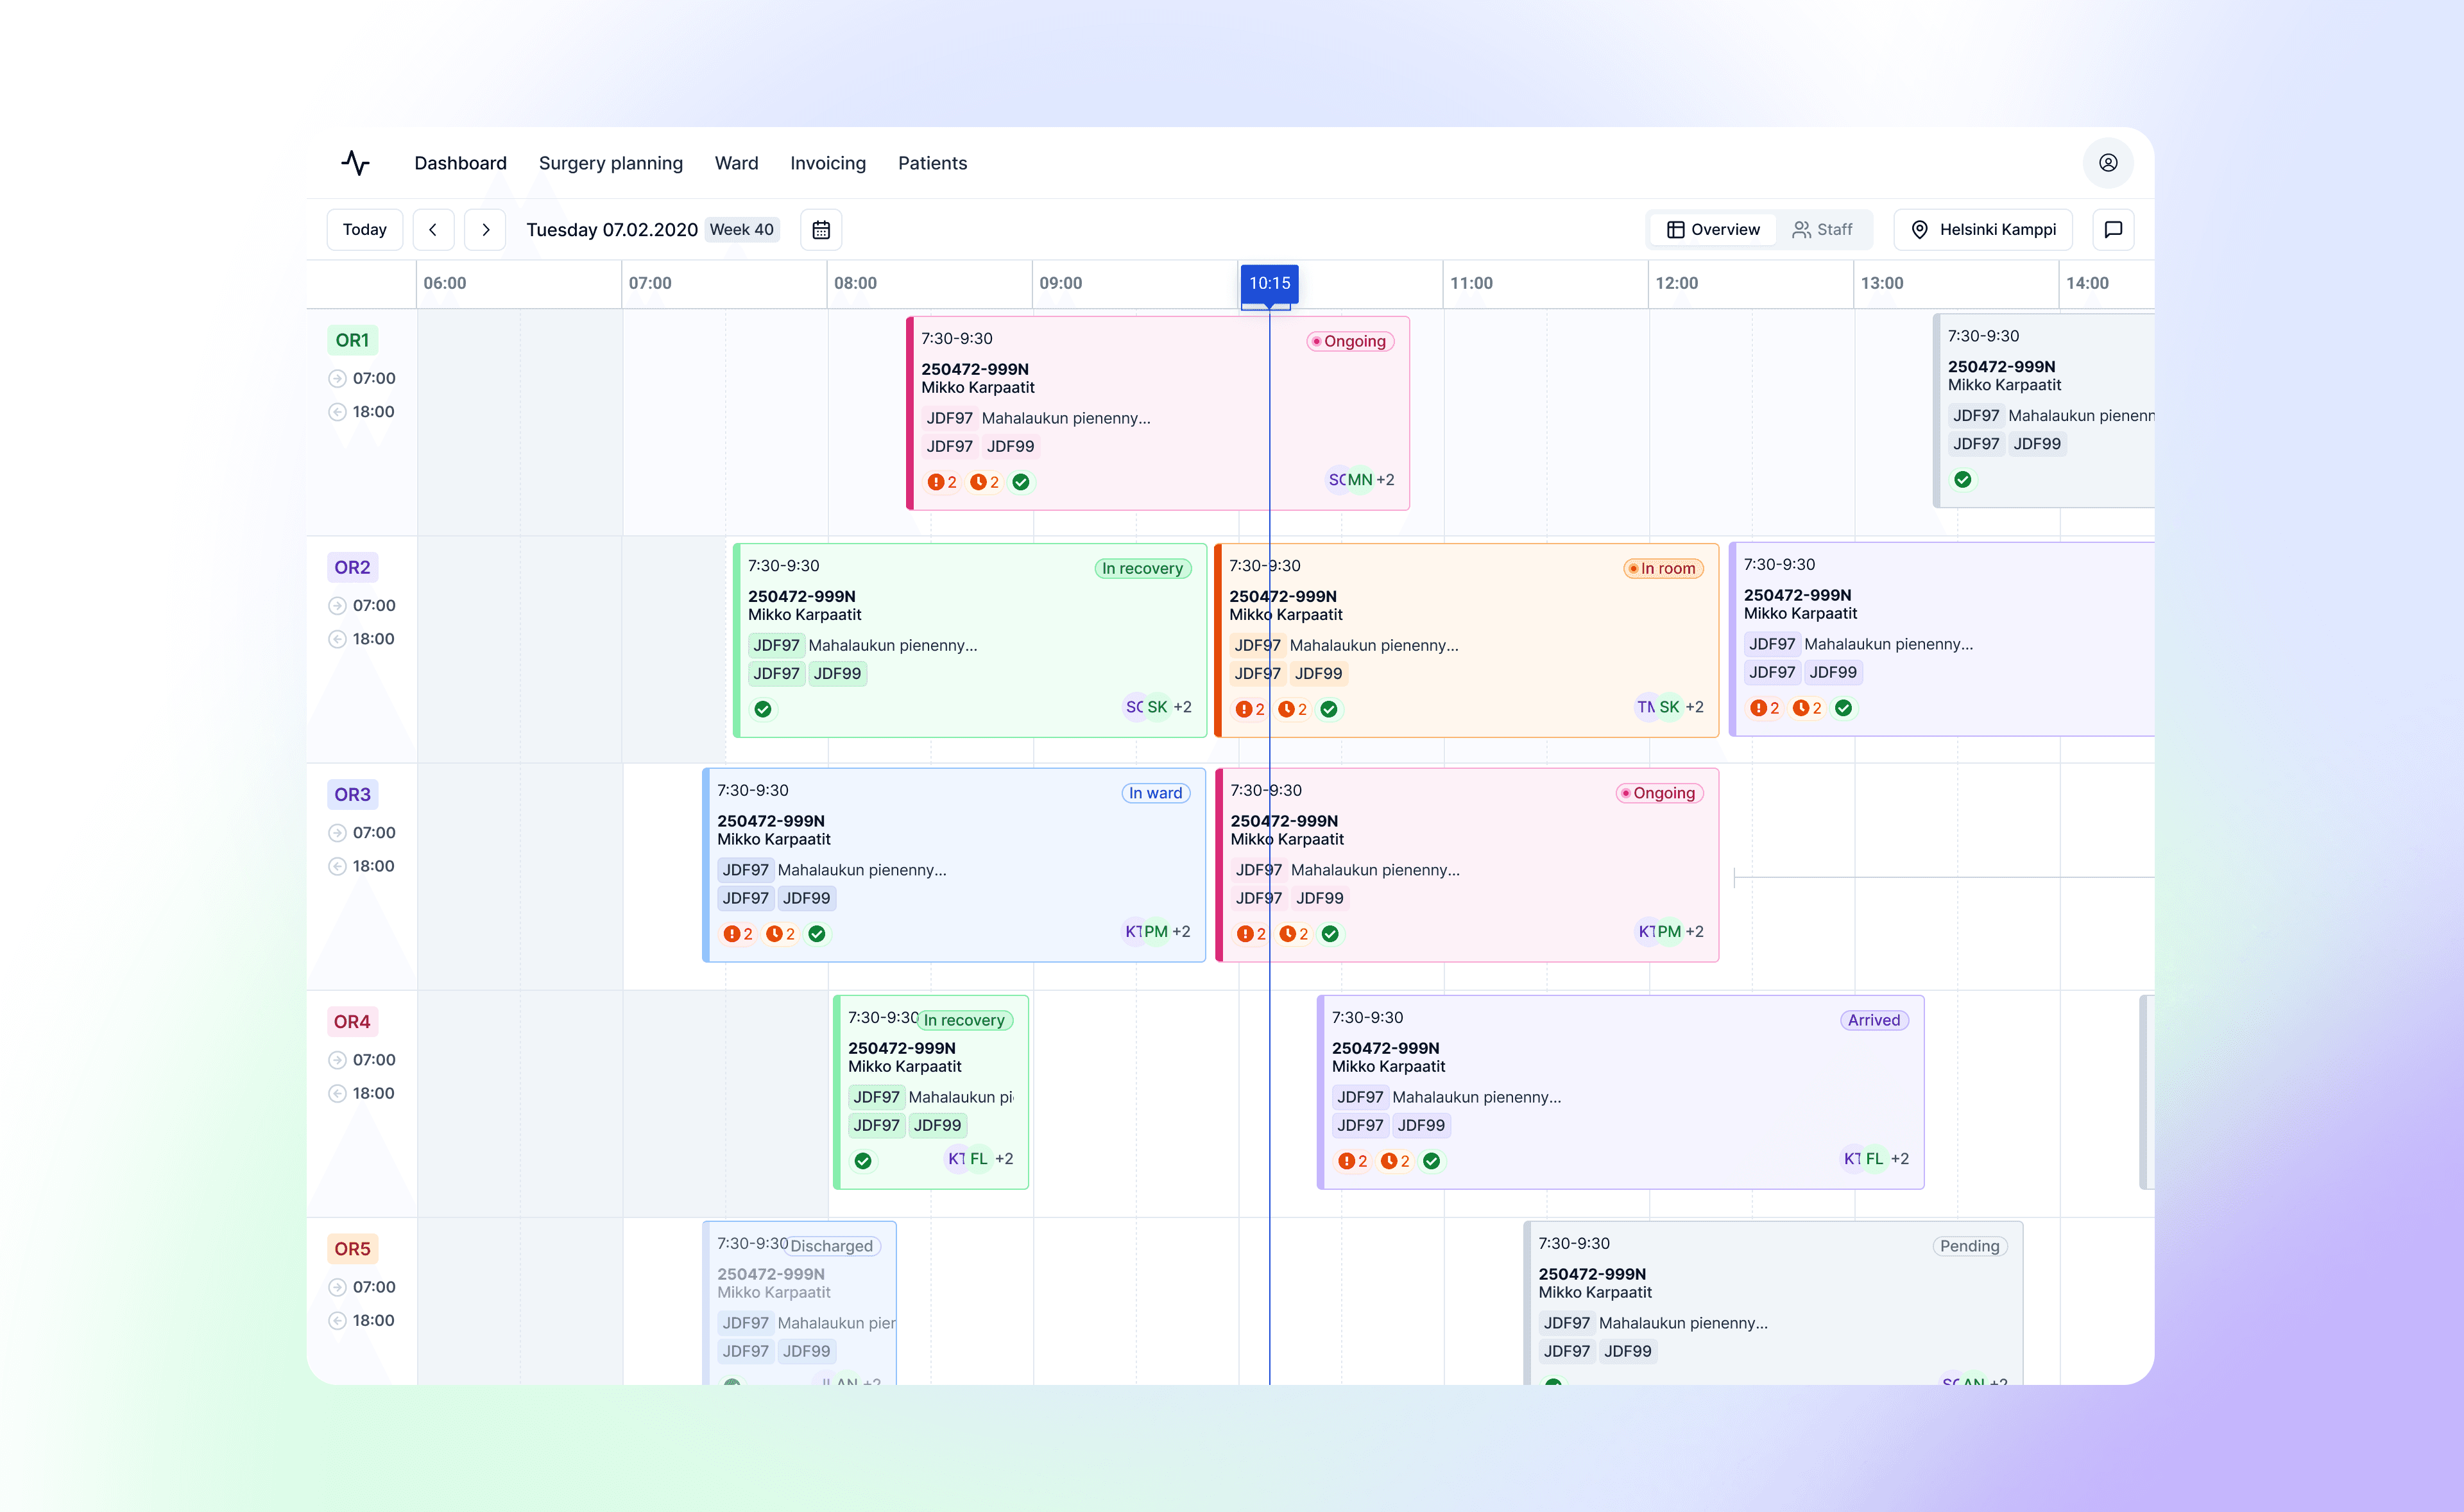Image resolution: width=2464 pixels, height=1512 pixels.
Task: Open the chat messages icon
Action: coord(2113,230)
